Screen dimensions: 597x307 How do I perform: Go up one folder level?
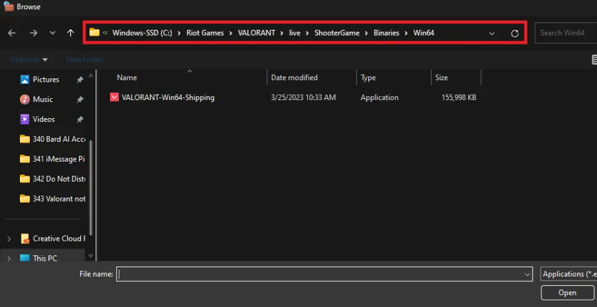70,33
